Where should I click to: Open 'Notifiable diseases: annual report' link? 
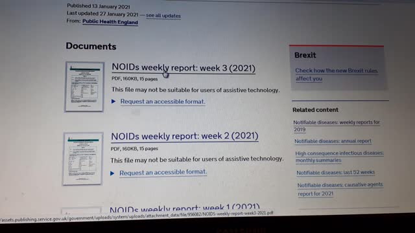(x=333, y=141)
